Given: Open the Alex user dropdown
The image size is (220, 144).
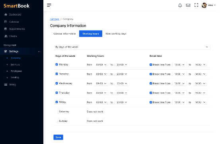Looking at the screenshot, I should [x=212, y=5].
